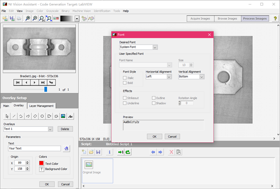This screenshot has height=189, width=280.
Task: Select the line overlay tool
Action: point(14,116)
